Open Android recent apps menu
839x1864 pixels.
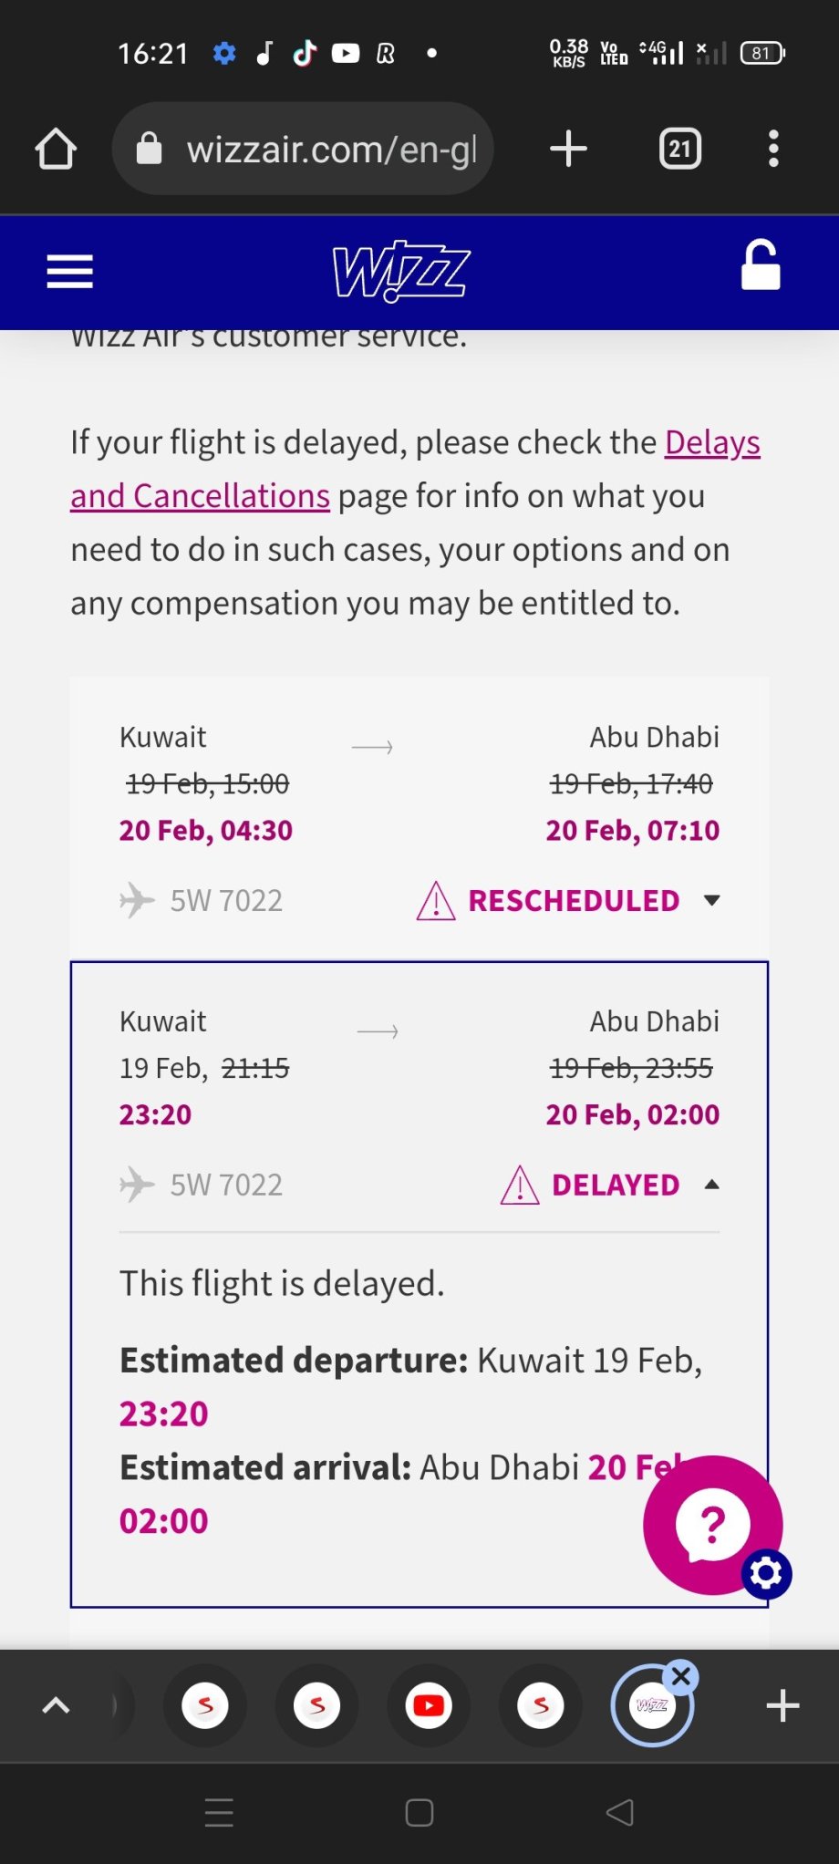coord(219,1813)
